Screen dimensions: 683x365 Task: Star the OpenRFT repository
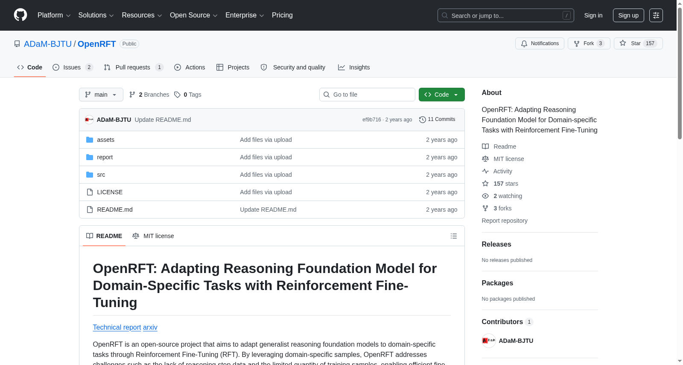[x=638, y=43]
